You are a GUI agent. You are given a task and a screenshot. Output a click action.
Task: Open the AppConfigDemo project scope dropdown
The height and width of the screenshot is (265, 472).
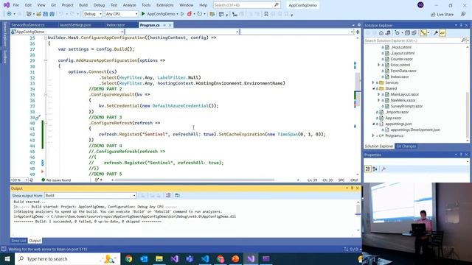(x=67, y=32)
